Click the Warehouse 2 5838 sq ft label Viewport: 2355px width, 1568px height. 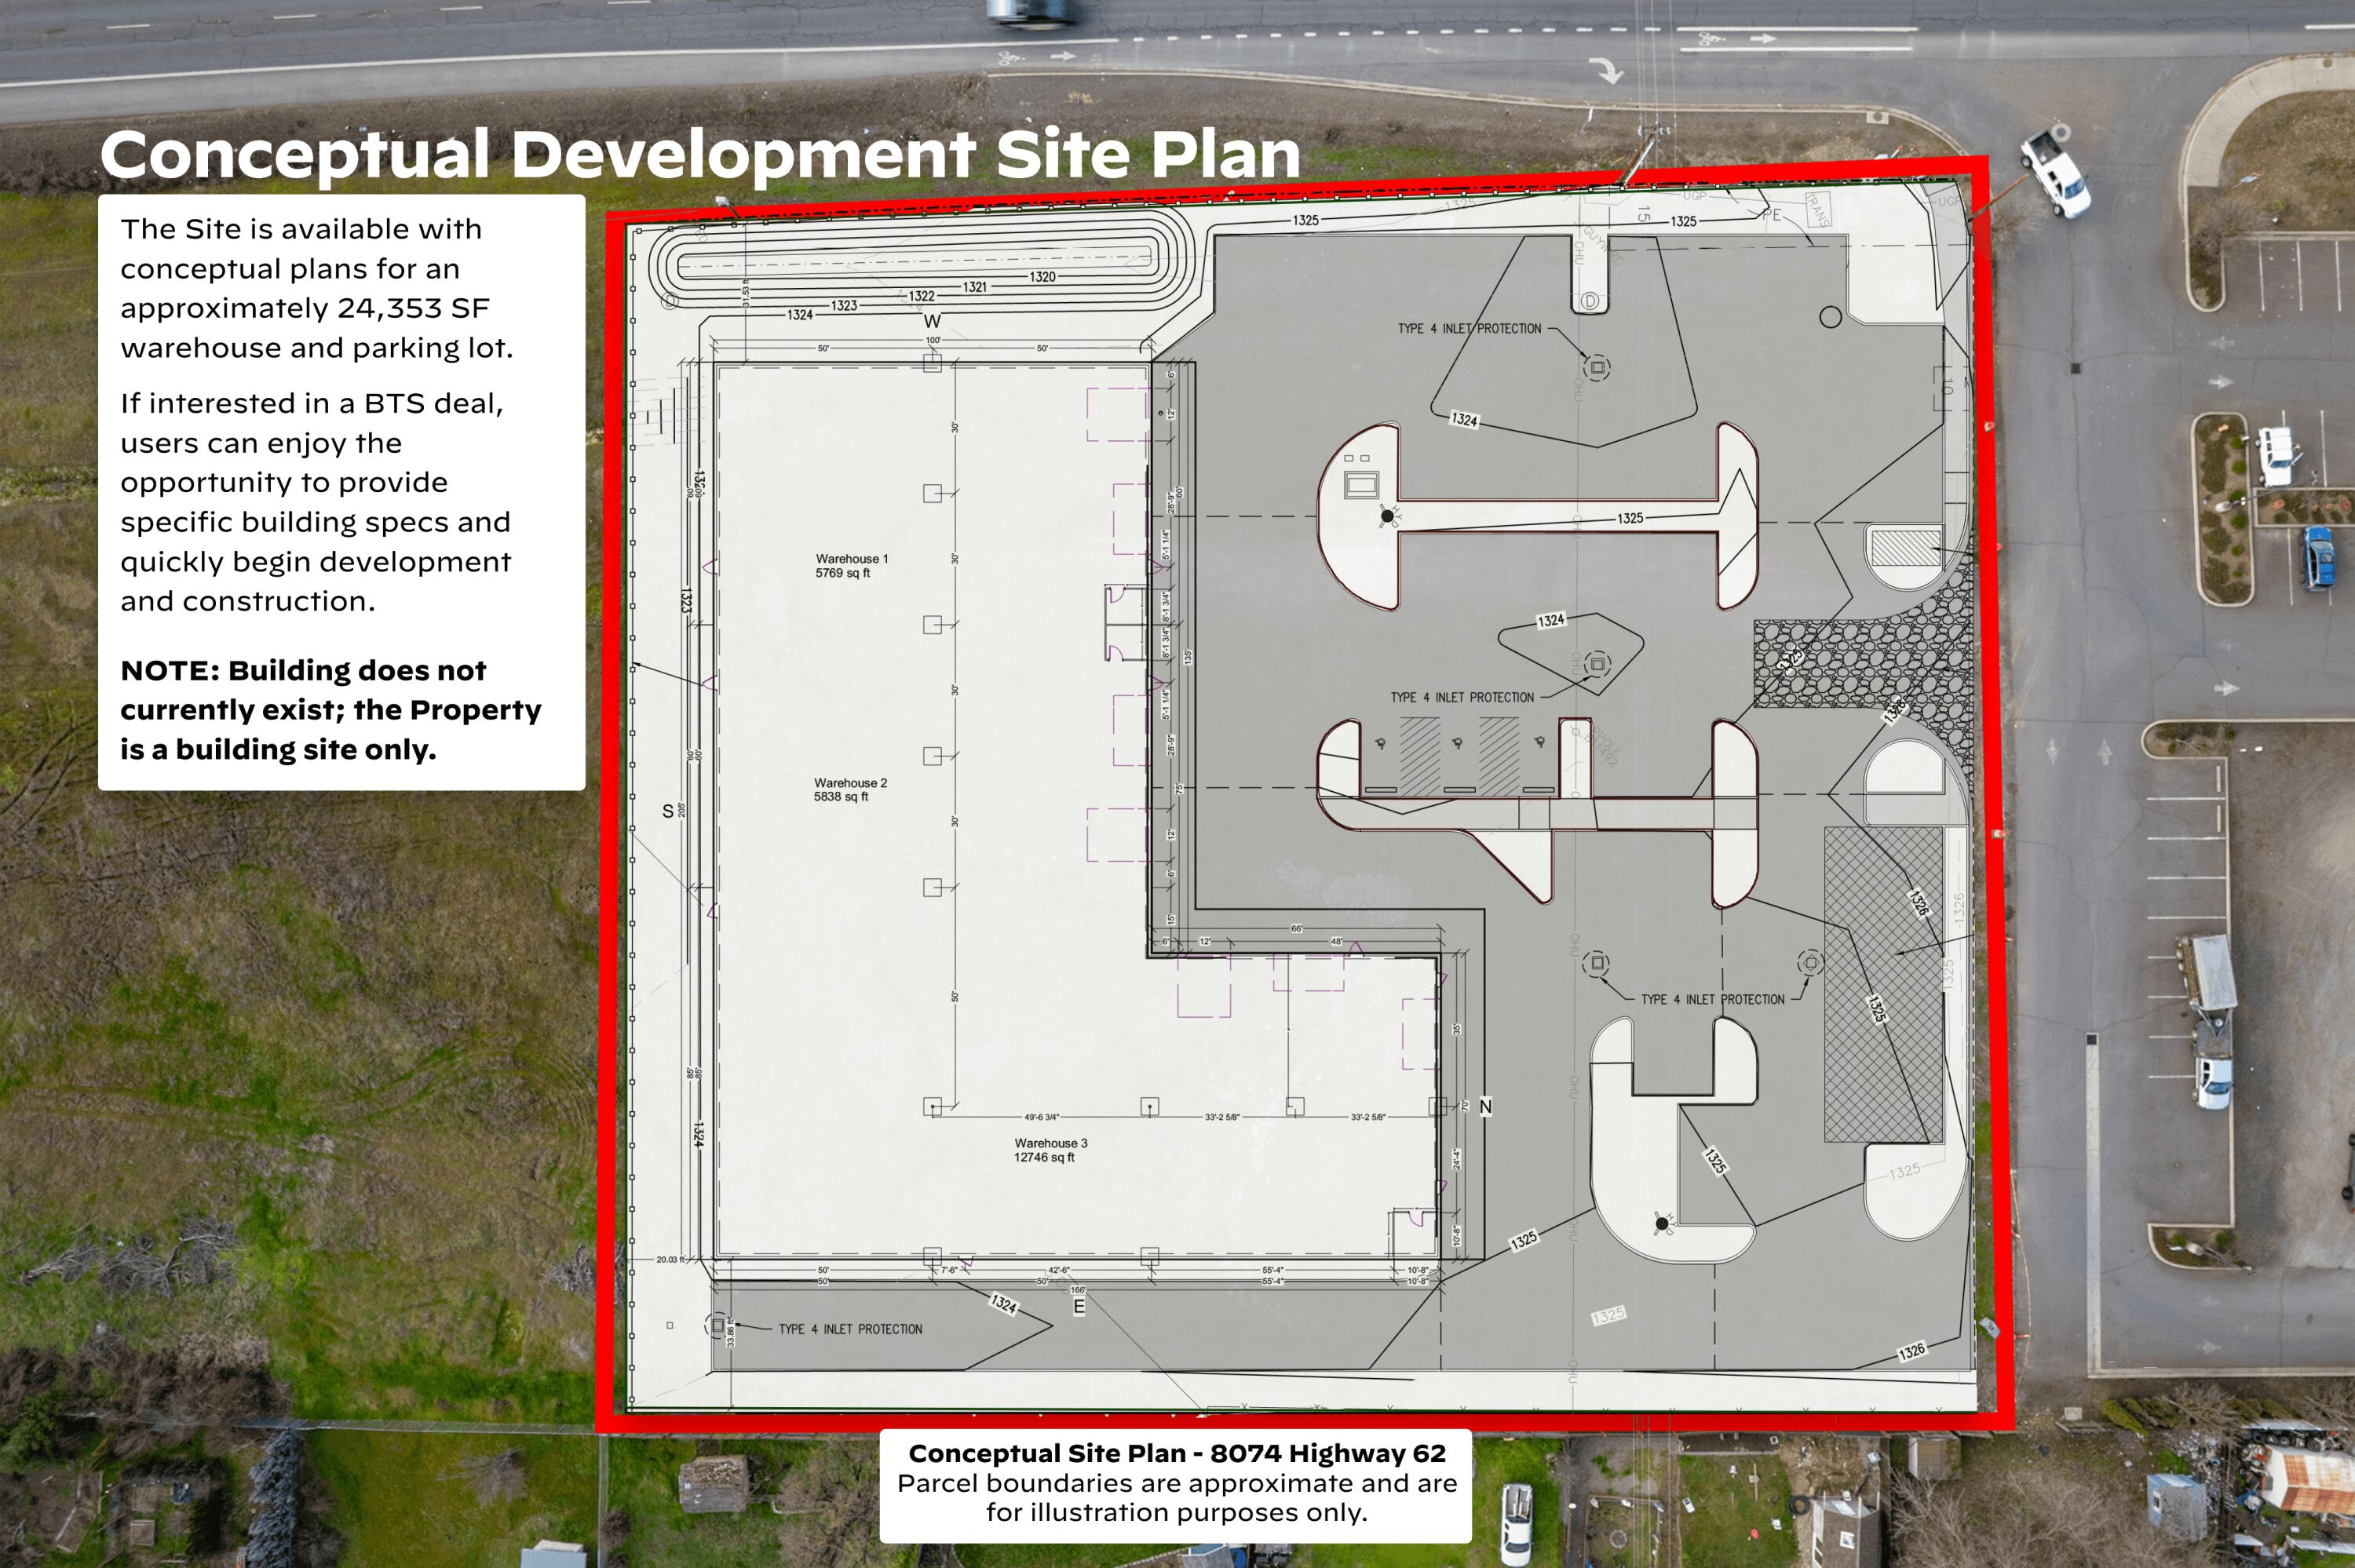850,790
